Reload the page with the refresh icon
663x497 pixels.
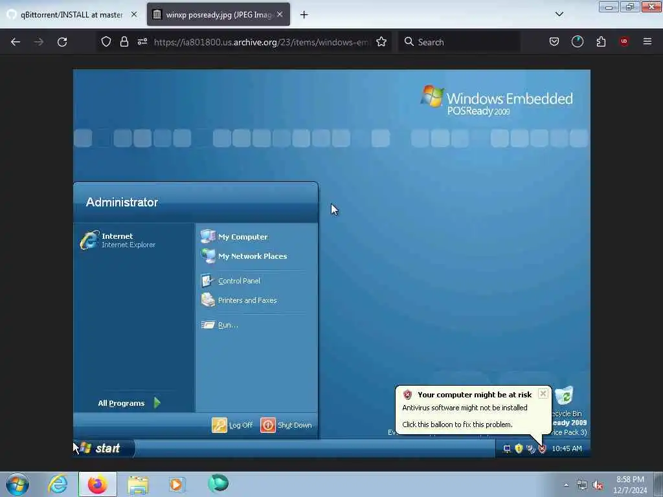point(62,42)
